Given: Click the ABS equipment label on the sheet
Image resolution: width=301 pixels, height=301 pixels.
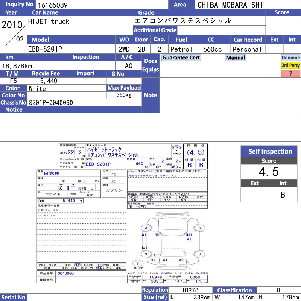Looking at the screenshot, I should point(167,196).
